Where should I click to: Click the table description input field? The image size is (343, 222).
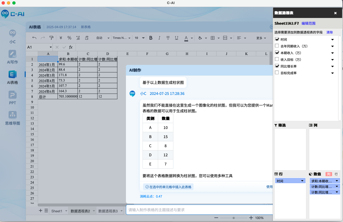click(199, 210)
